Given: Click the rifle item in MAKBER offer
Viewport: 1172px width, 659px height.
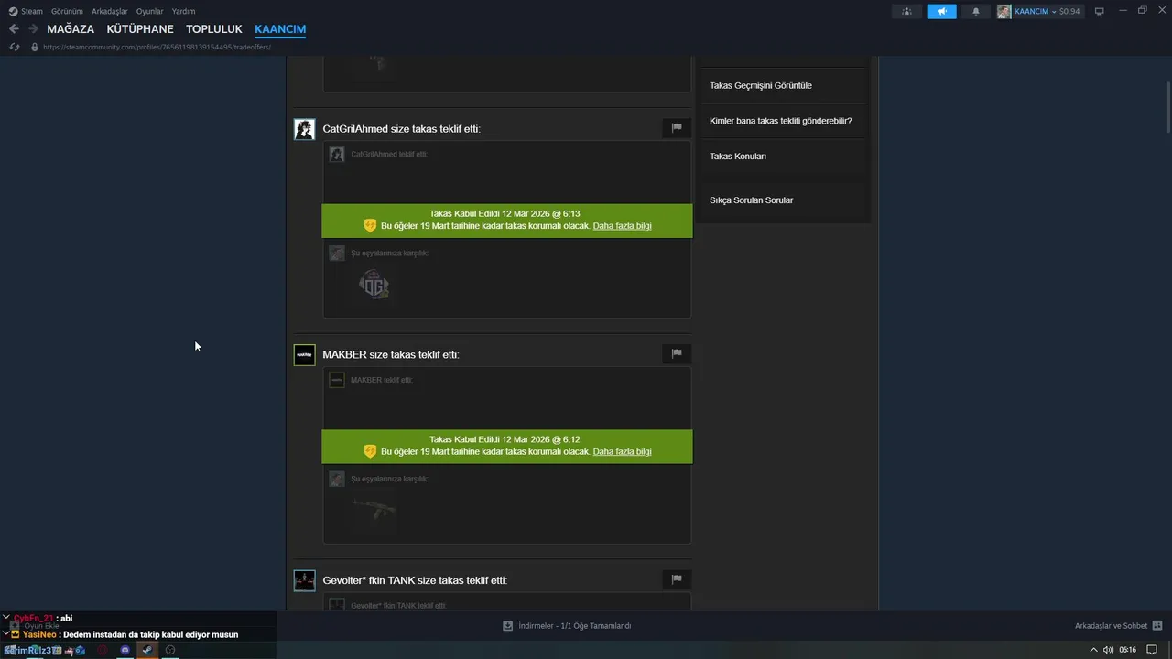Looking at the screenshot, I should [x=374, y=510].
